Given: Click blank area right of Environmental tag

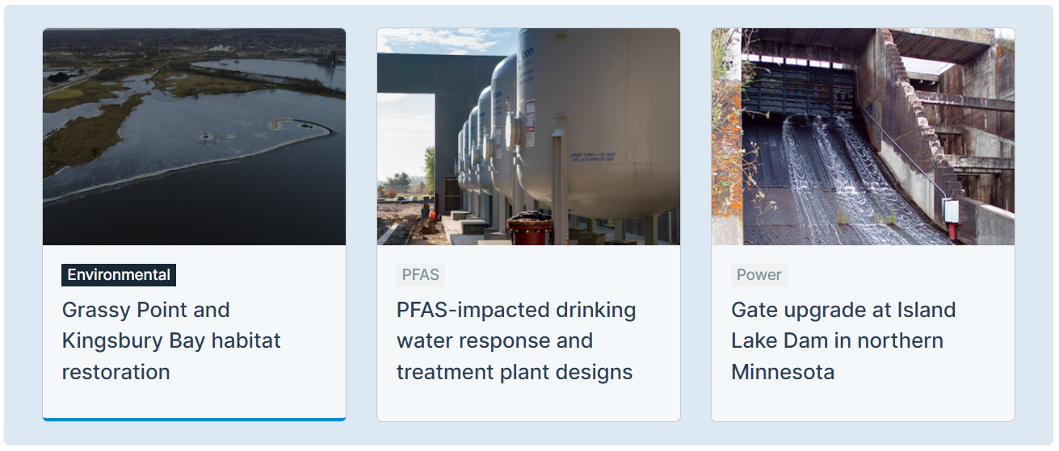Looking at the screenshot, I should (258, 275).
